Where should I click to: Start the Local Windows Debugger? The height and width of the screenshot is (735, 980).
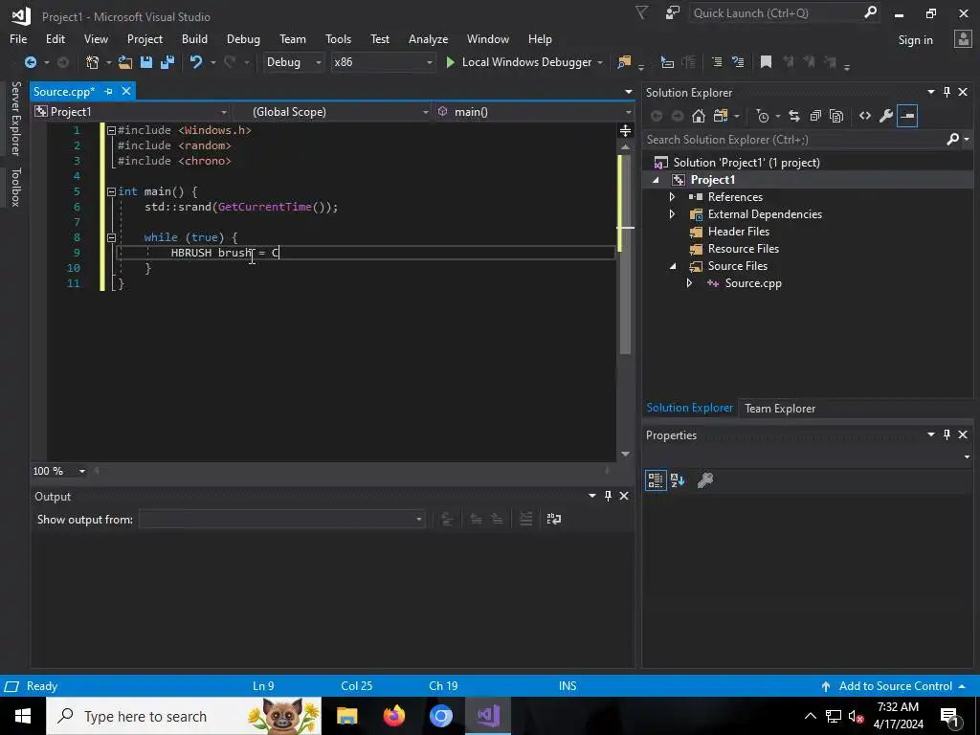point(519,62)
